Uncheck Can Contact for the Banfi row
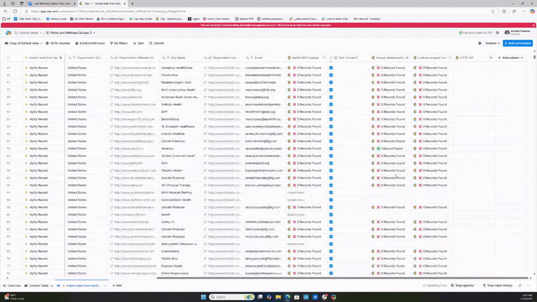This screenshot has height=302, width=537. tap(330, 214)
